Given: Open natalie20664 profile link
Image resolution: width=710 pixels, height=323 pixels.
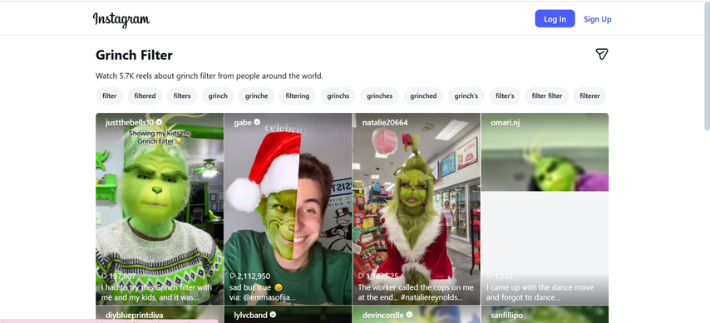Looking at the screenshot, I should tap(385, 123).
